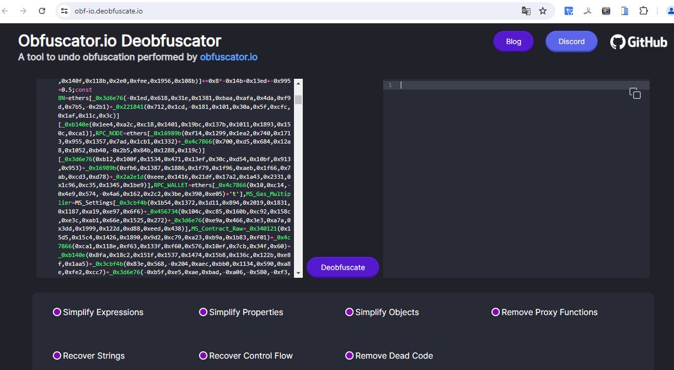Click the blue document extension icon
Screen dimensions: 674x370
point(625,10)
